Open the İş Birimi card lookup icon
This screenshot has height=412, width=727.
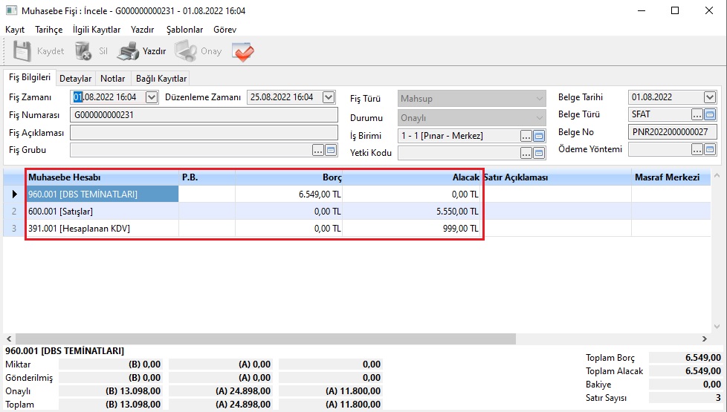tap(539, 136)
